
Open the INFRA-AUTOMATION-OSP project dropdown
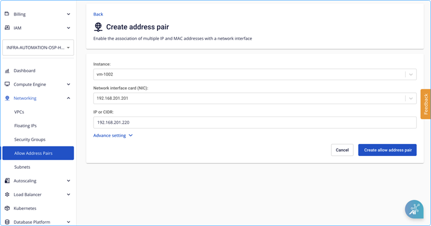[38, 48]
